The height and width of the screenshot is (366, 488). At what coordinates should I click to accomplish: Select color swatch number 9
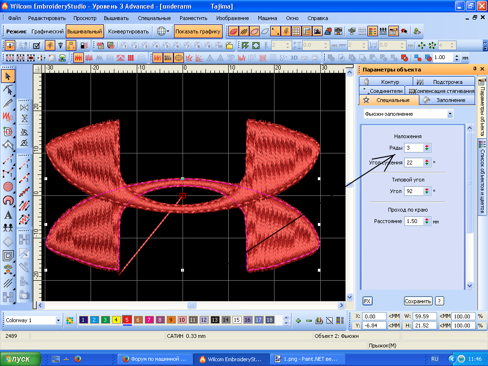point(171,320)
